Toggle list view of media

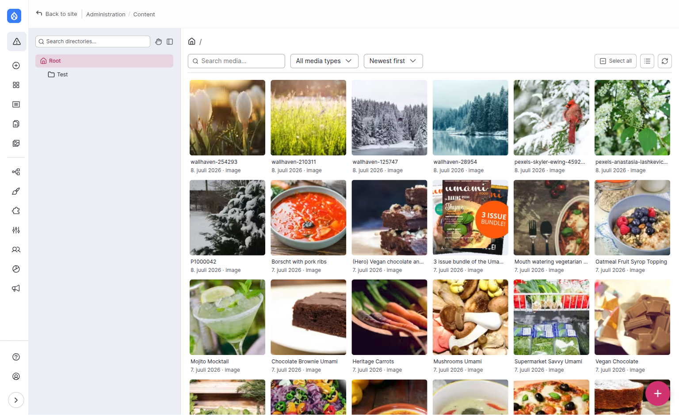click(x=647, y=61)
